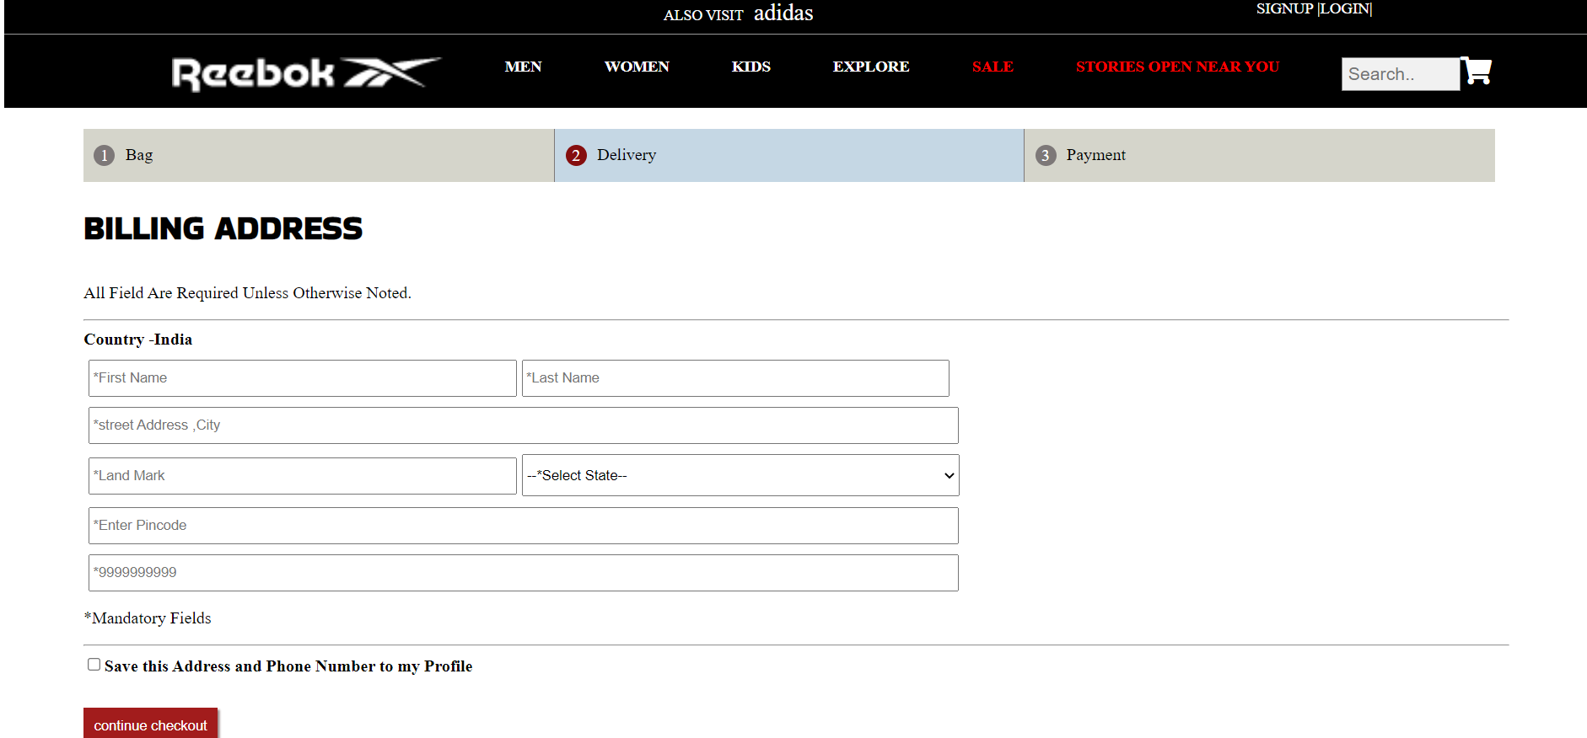
Task: Focus the street Address, City field
Action: pos(524,425)
